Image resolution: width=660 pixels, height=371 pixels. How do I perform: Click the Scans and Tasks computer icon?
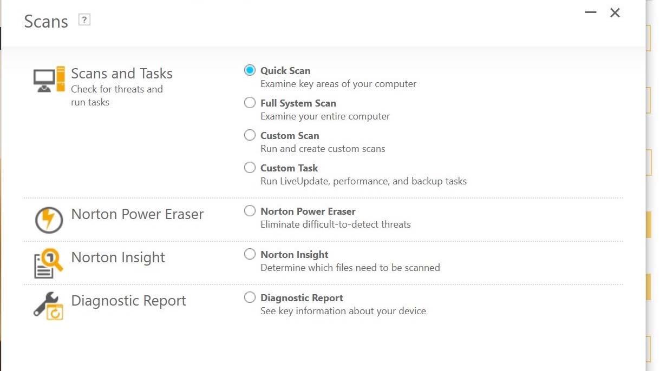pos(49,81)
